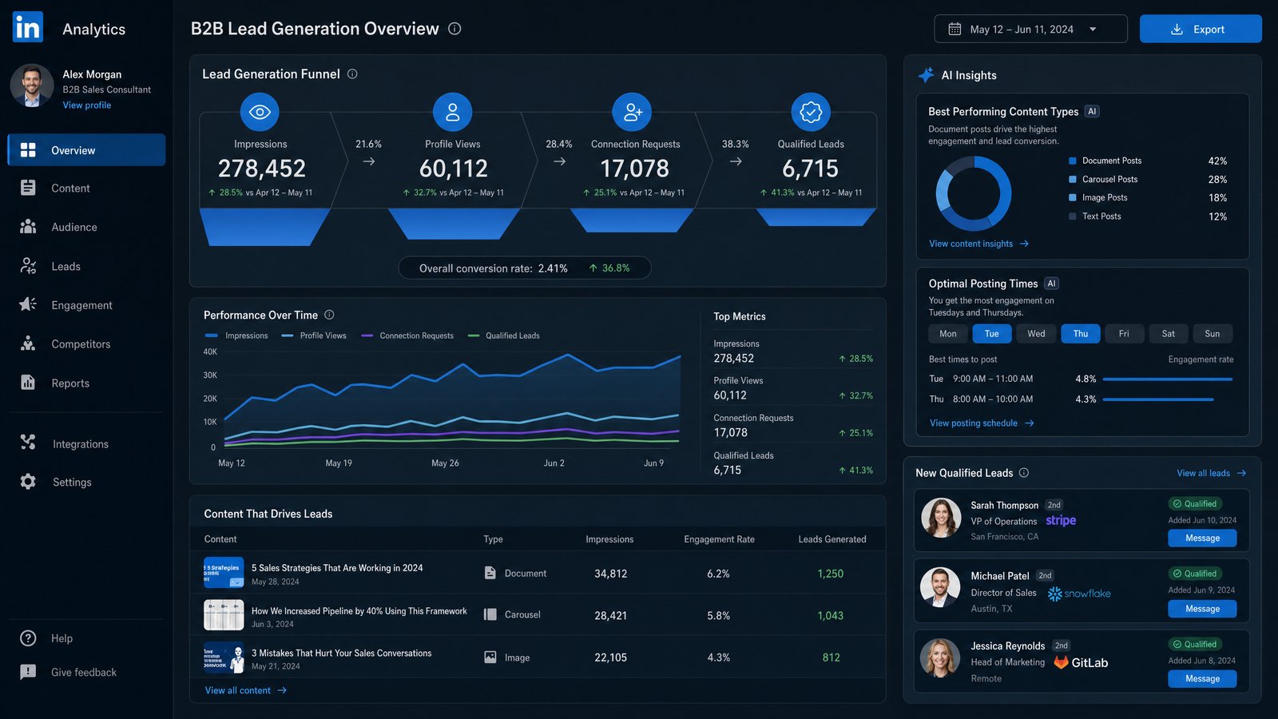Click the Settings gear icon in sidebar
Image resolution: width=1278 pixels, height=719 pixels.
(x=28, y=482)
